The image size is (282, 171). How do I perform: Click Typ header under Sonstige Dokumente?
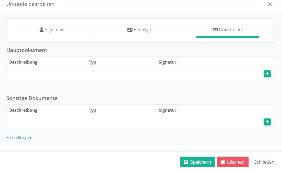coord(92,110)
